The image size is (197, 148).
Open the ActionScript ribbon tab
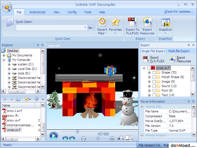tap(37, 12)
